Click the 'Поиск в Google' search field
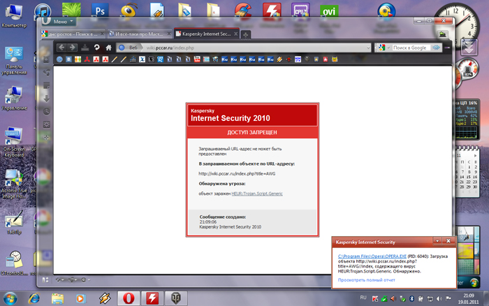Viewport: 489px width, 306px height. click(411, 48)
